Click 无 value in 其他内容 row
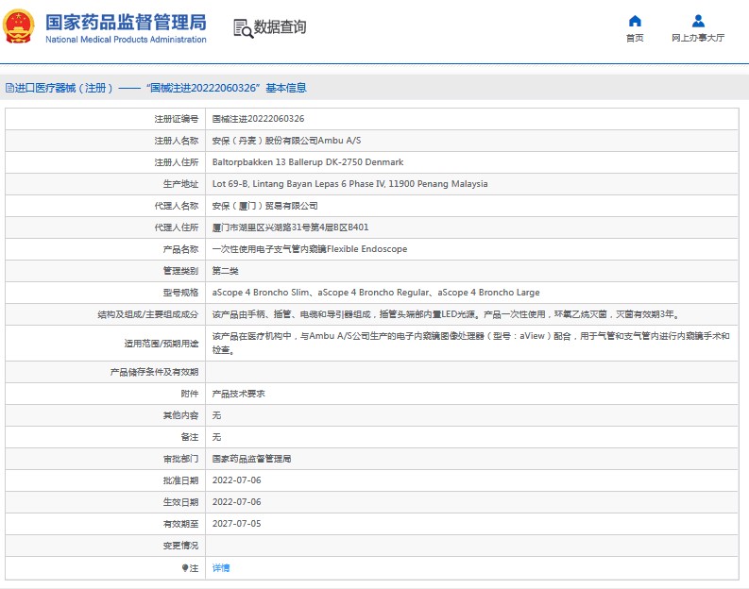The width and height of the screenshot is (749, 589). (216, 415)
